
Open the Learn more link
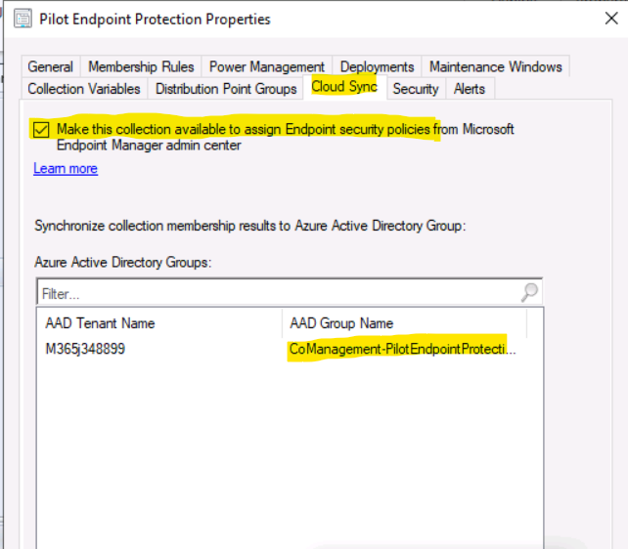tap(66, 168)
